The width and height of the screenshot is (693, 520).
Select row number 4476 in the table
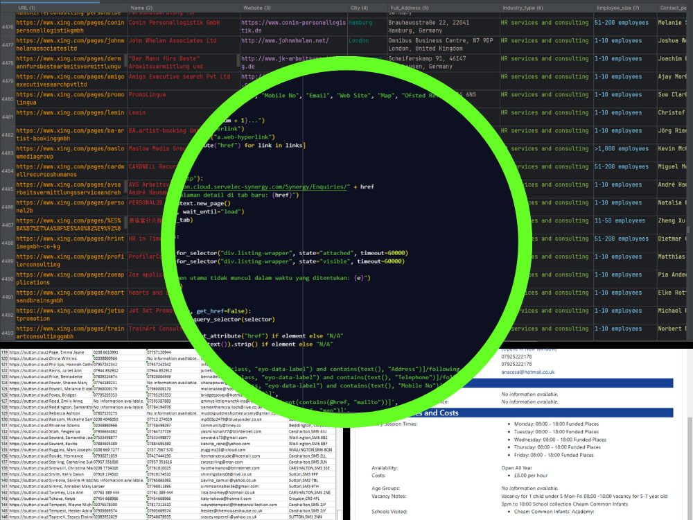click(x=8, y=27)
